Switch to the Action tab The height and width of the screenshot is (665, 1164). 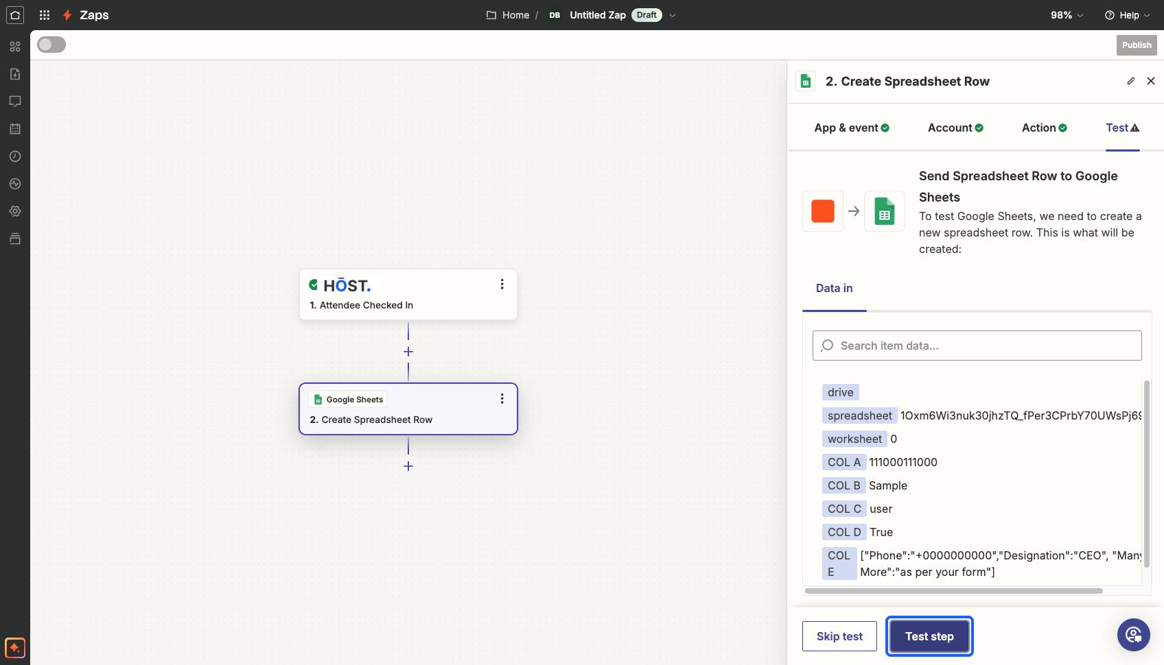[1045, 128]
